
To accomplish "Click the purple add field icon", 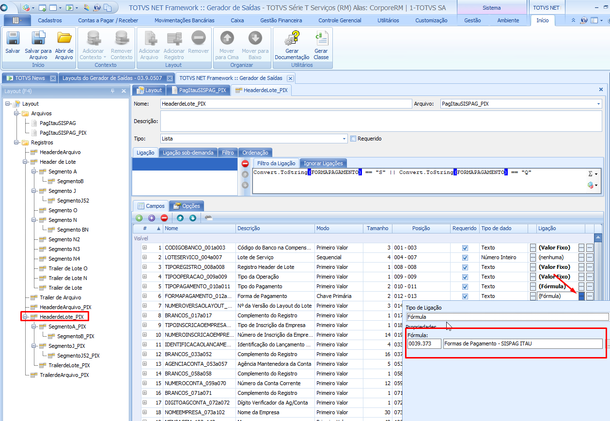I will 152,218.
